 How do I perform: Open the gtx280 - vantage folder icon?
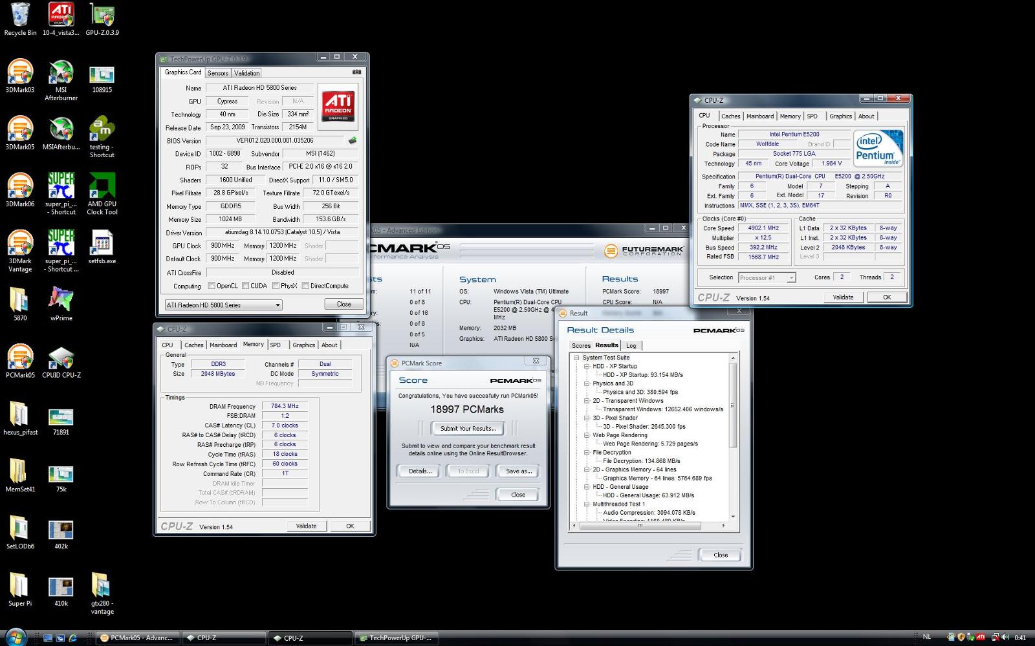pyautogui.click(x=102, y=594)
